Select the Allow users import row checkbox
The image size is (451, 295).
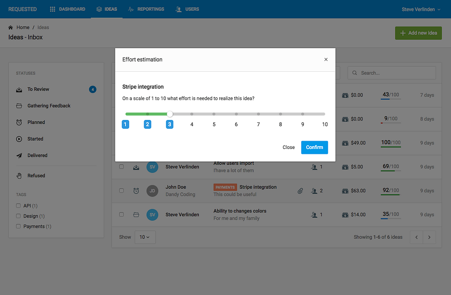click(x=122, y=167)
